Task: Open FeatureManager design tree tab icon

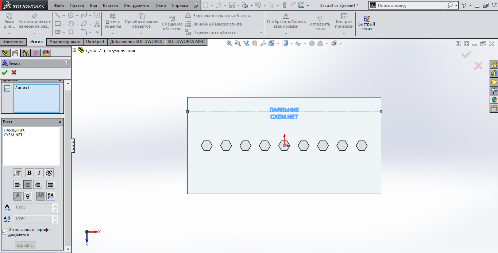Action: click(x=5, y=53)
